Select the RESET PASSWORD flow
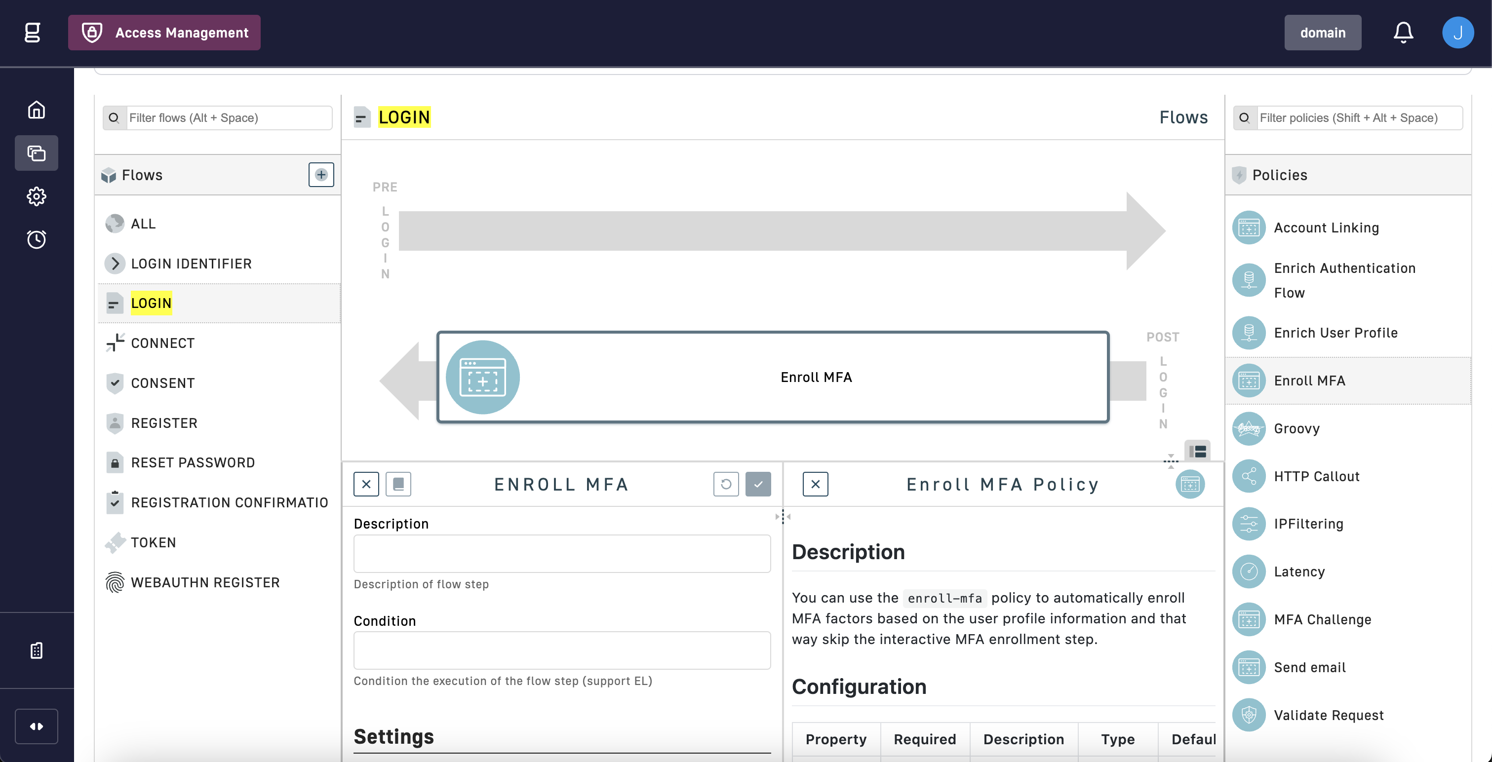Viewport: 1492px width, 762px height. pyautogui.click(x=193, y=462)
